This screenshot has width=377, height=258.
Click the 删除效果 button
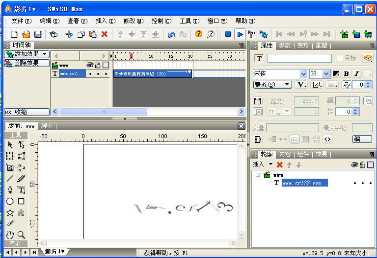pos(27,63)
